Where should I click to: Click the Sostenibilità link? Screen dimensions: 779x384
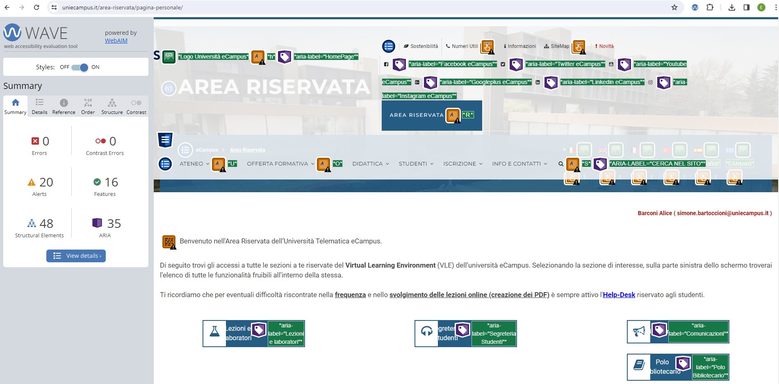click(x=421, y=46)
